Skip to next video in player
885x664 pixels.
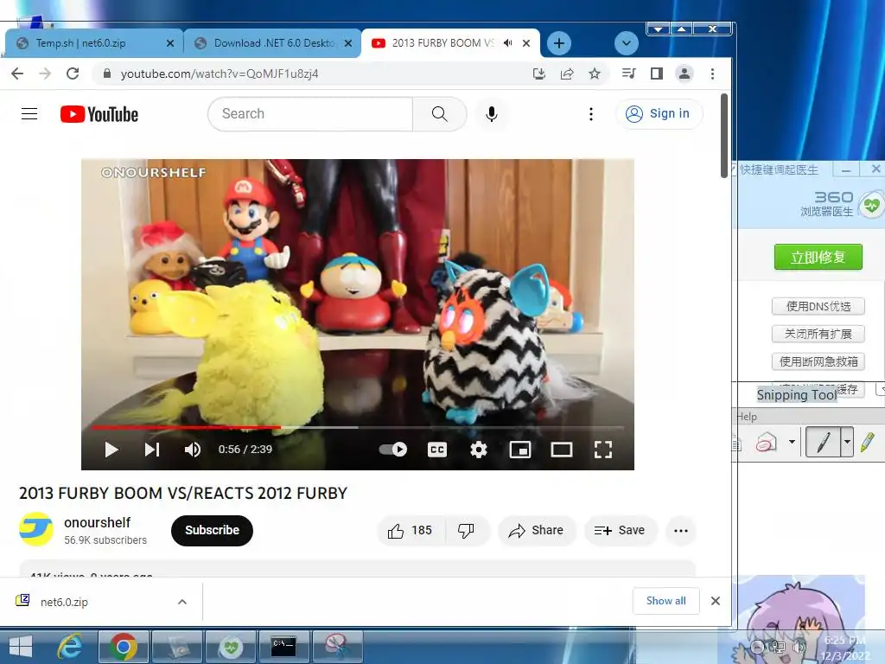click(x=152, y=450)
